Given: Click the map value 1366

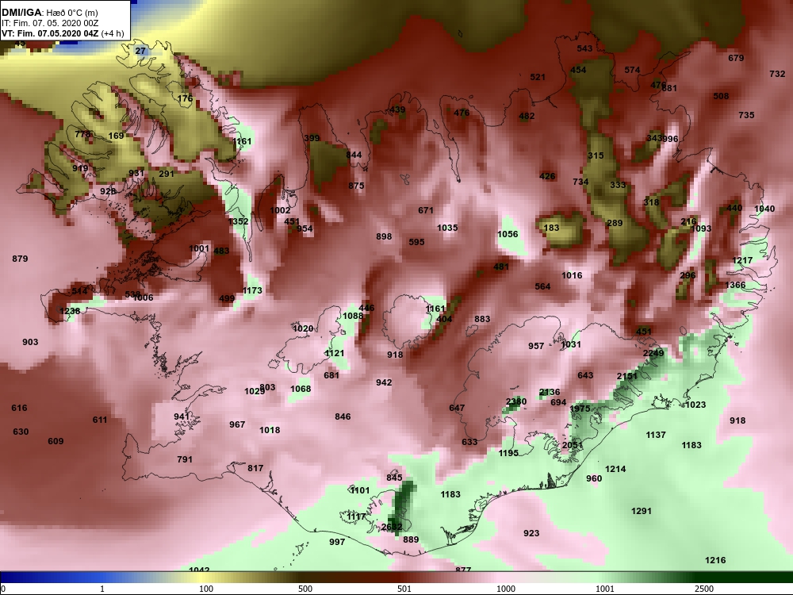Looking at the screenshot, I should 735,285.
